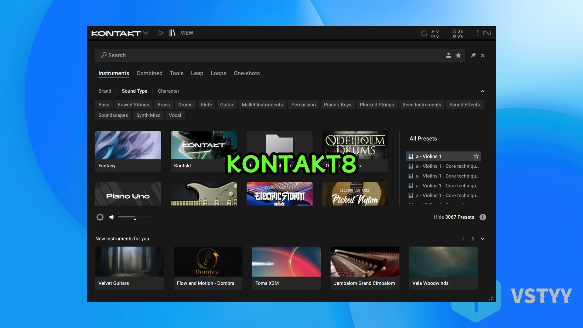
Task: Click Hide 3067 Presets
Action: 454,217
